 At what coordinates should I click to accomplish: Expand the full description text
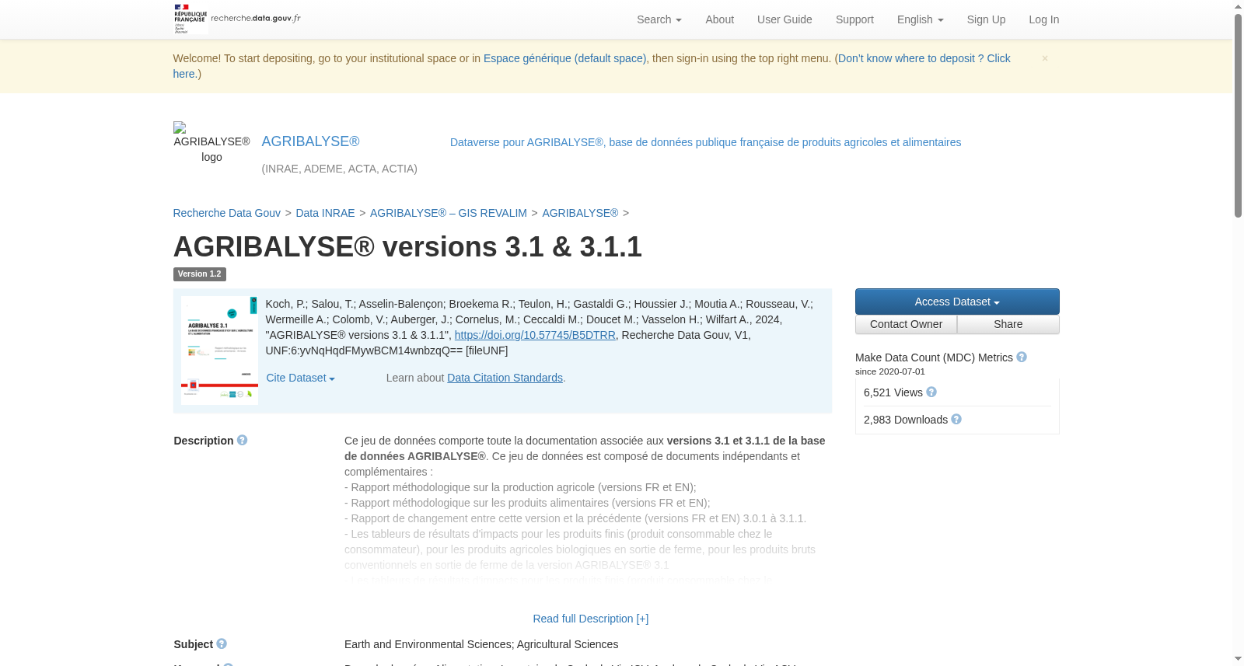click(591, 619)
